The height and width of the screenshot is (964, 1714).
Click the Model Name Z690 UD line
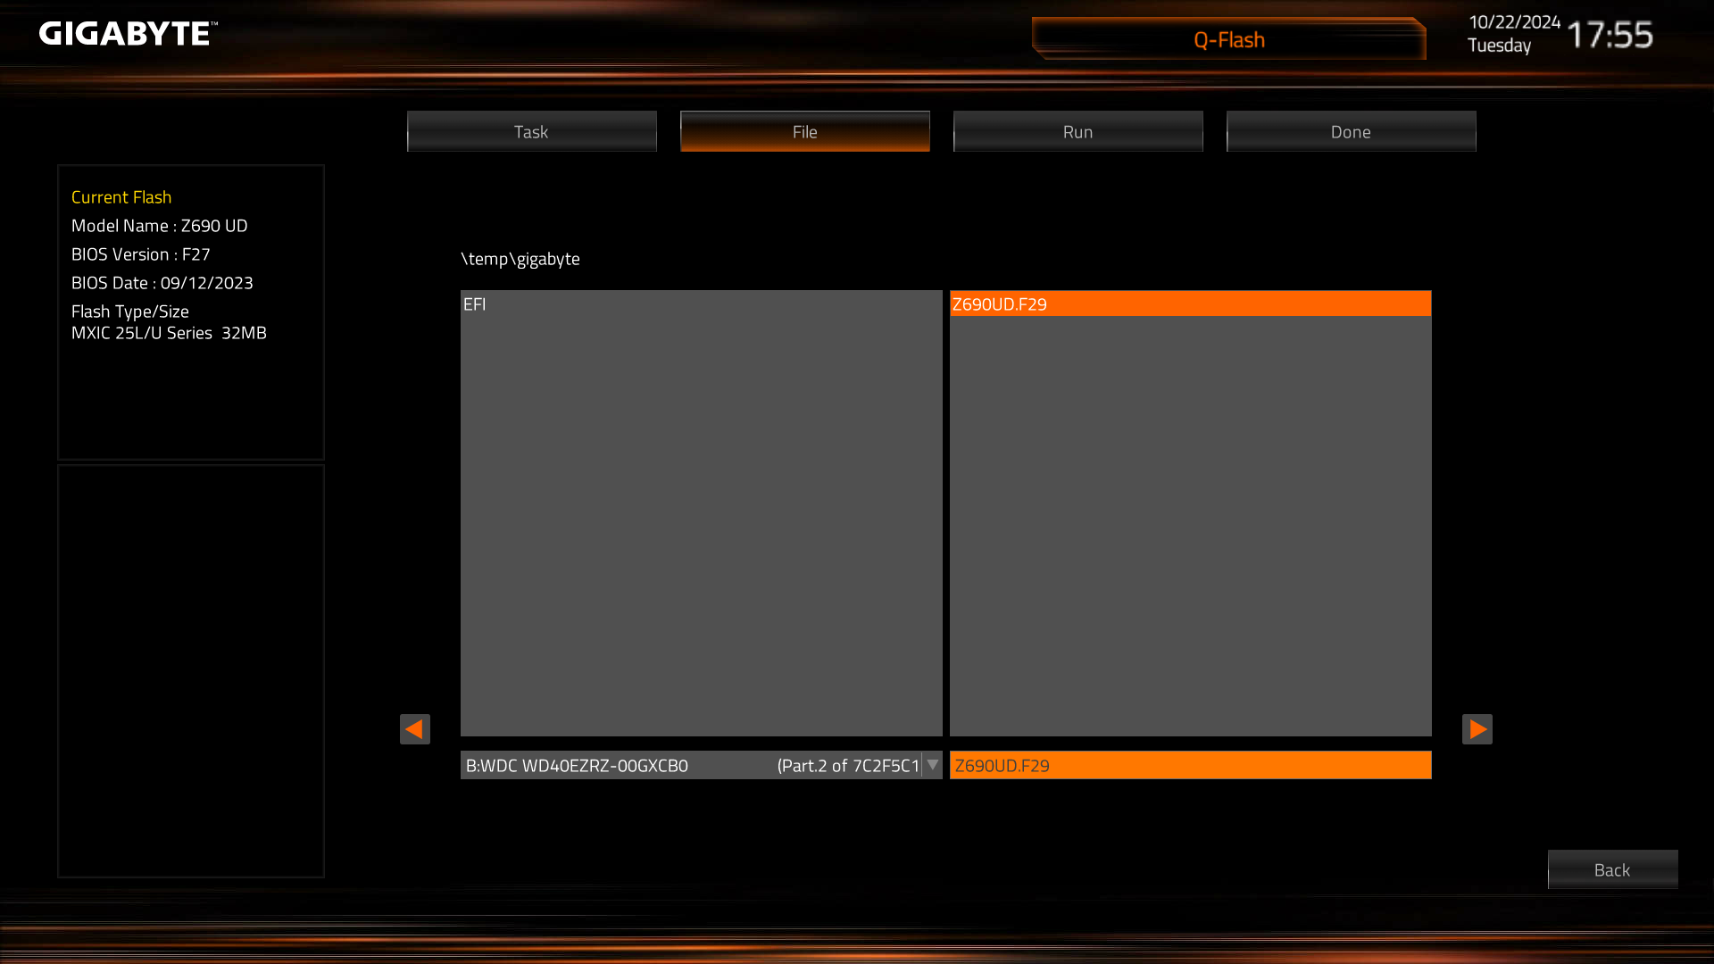[160, 226]
